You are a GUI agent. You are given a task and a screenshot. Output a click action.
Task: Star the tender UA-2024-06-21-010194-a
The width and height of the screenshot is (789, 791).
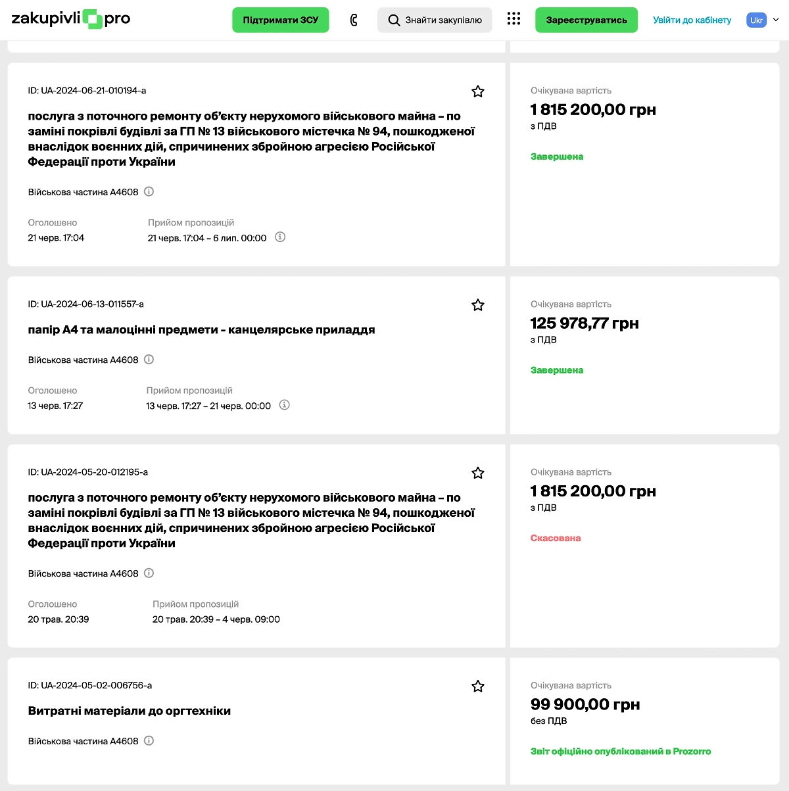(478, 91)
